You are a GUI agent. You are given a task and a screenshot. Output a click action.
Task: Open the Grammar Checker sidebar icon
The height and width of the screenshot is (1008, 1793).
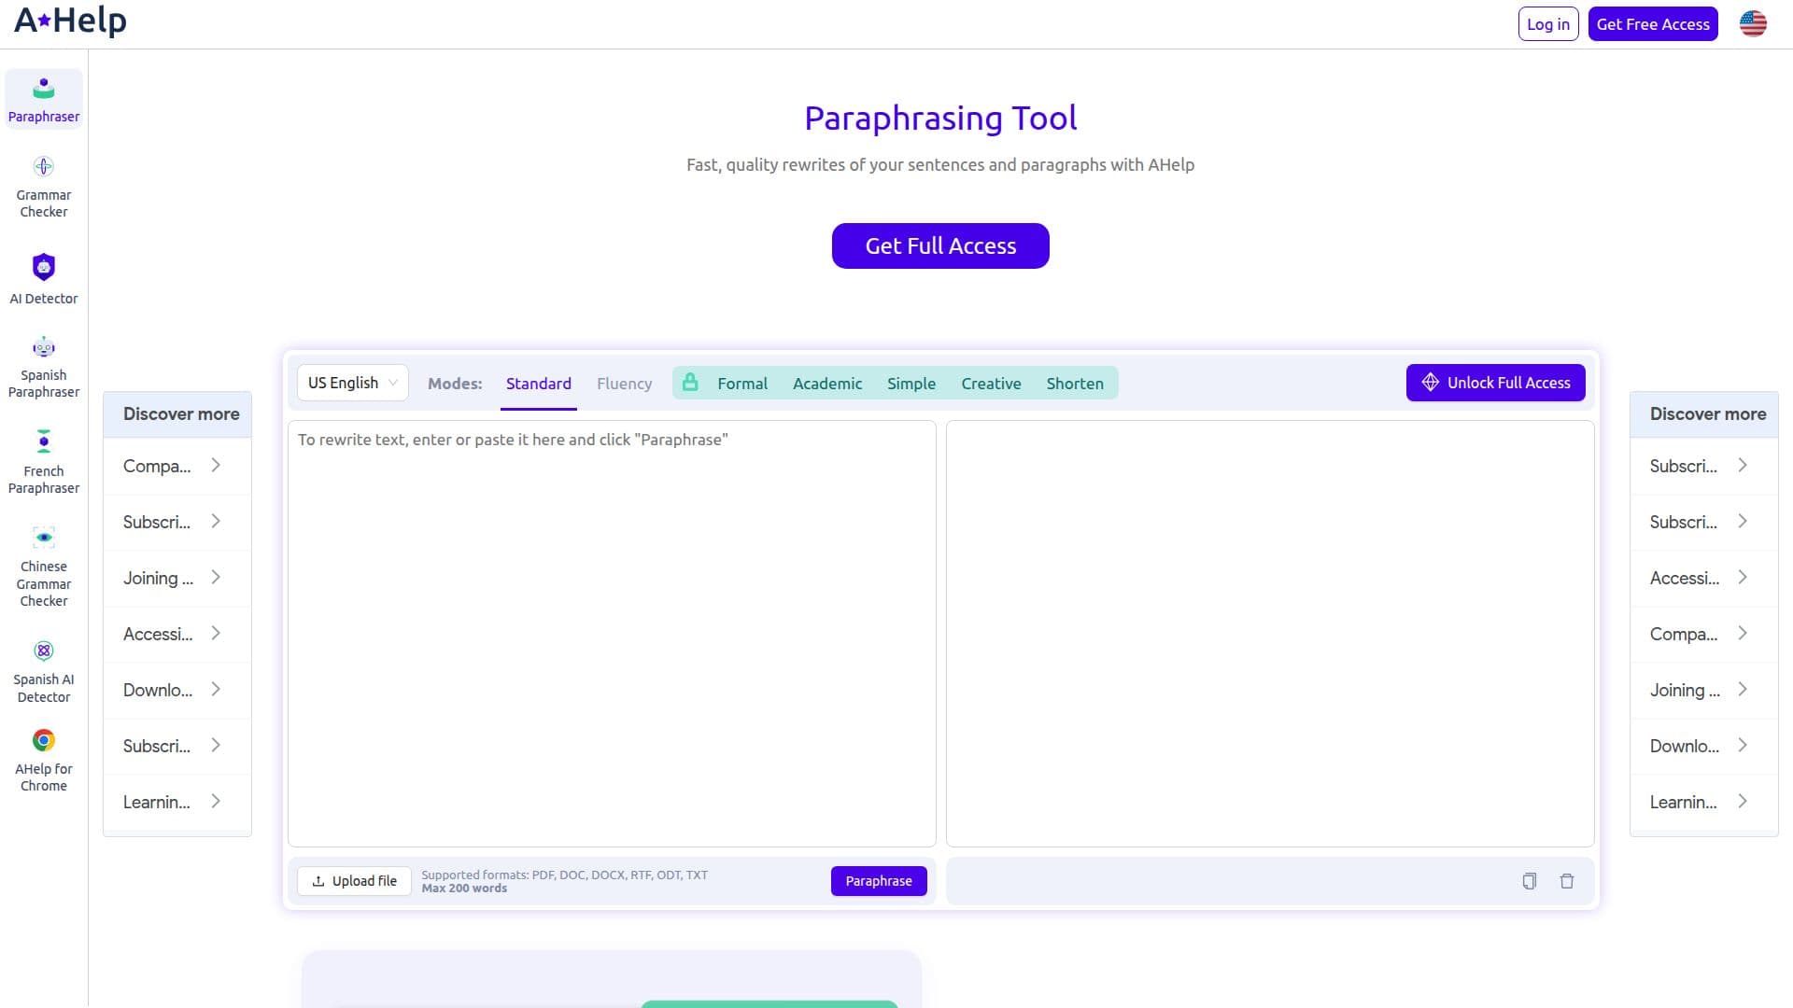pyautogui.click(x=44, y=166)
